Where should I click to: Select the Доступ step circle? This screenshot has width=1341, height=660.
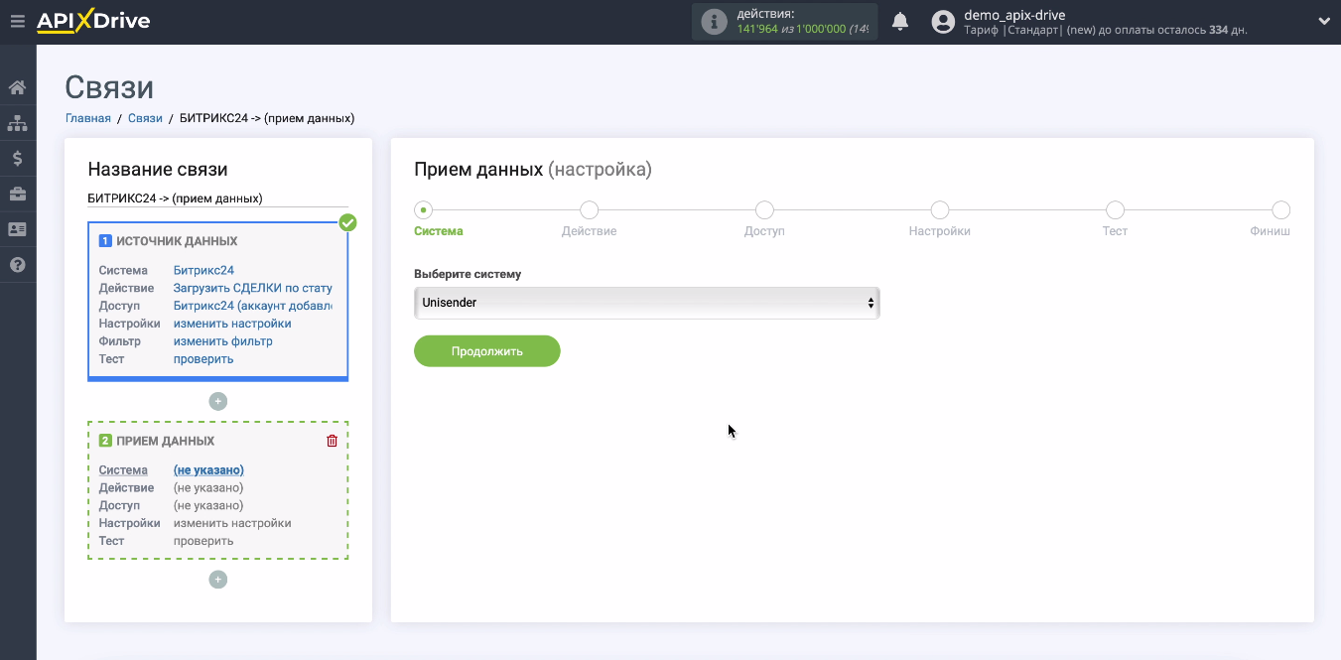click(x=764, y=209)
